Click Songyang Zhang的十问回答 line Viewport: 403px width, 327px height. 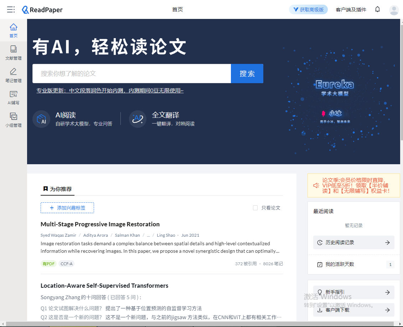[x=91, y=297]
